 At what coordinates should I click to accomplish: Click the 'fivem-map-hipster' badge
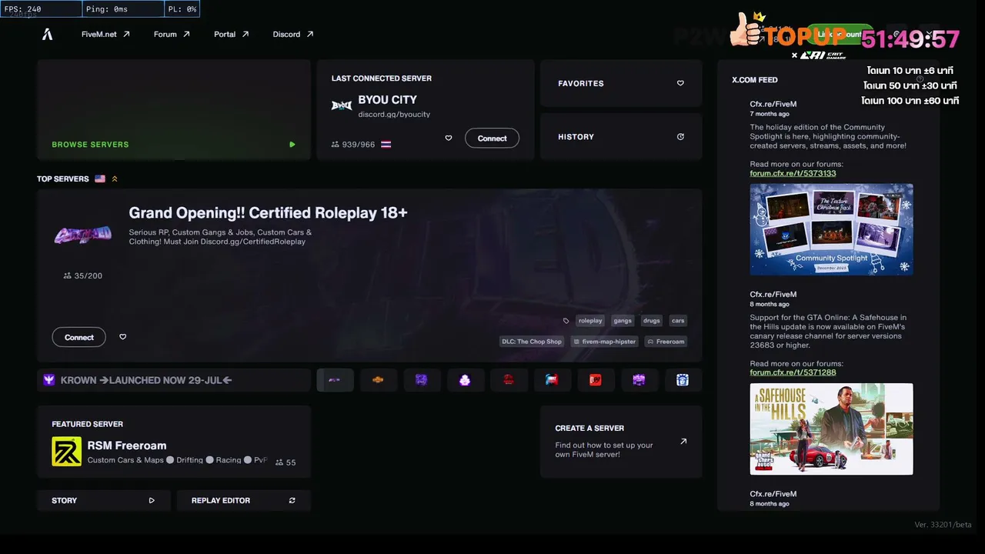[605, 342]
